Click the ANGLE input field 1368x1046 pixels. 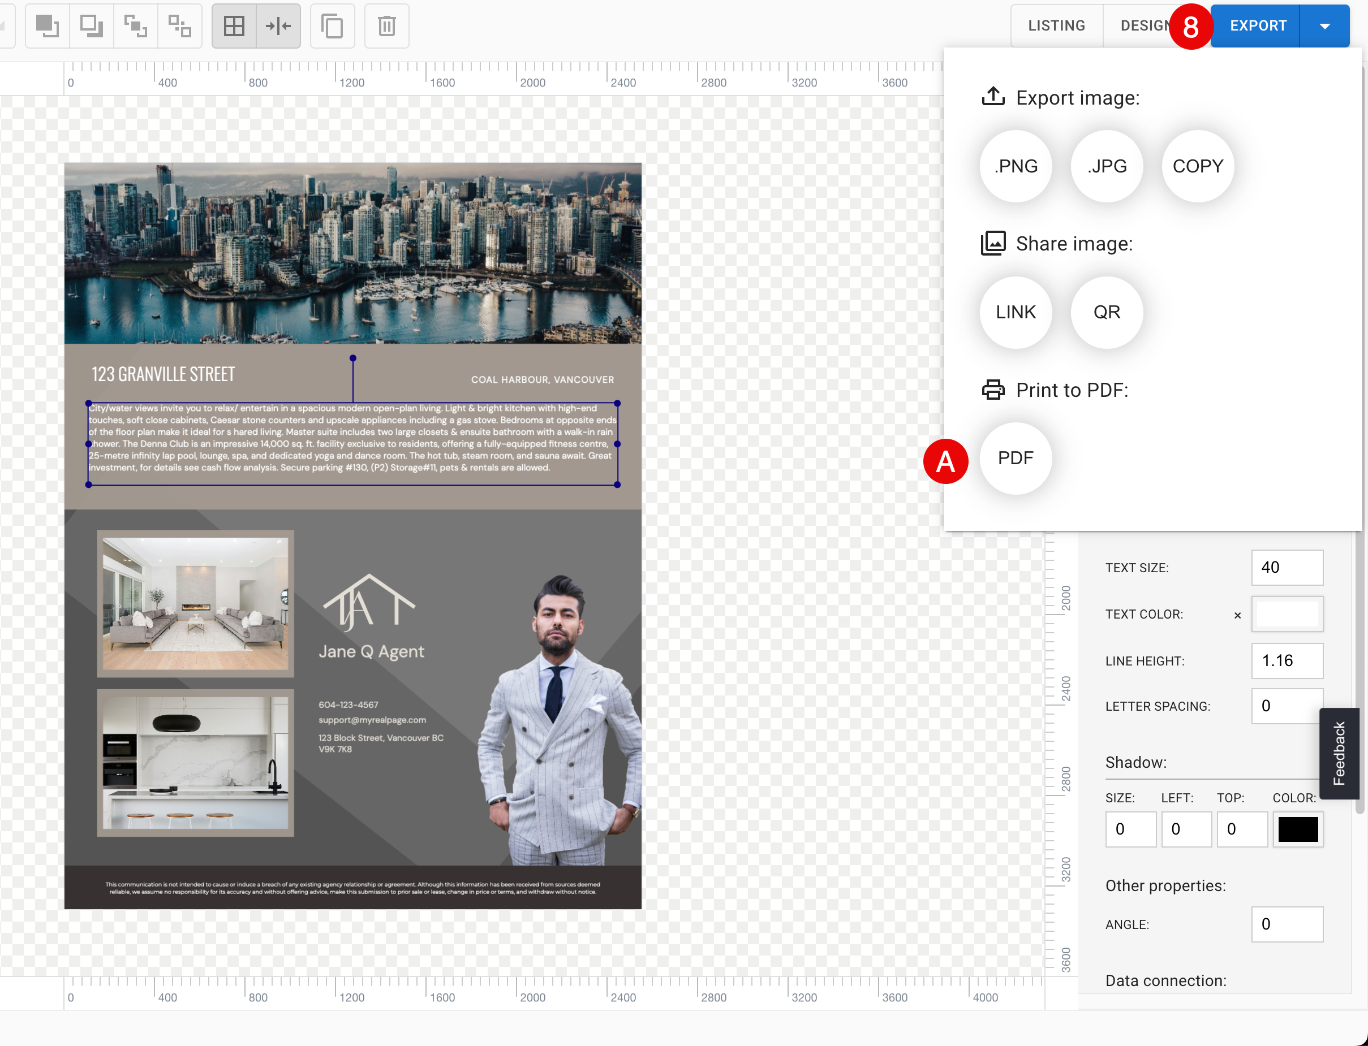[1287, 924]
